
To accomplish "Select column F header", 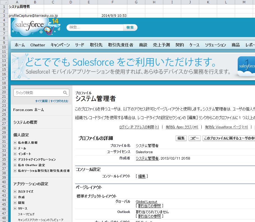I will click(x=112, y=2).
